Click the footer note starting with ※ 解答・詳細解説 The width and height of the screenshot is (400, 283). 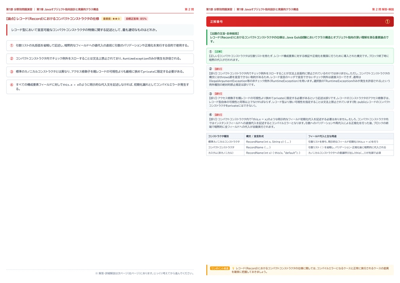coord(145,273)
